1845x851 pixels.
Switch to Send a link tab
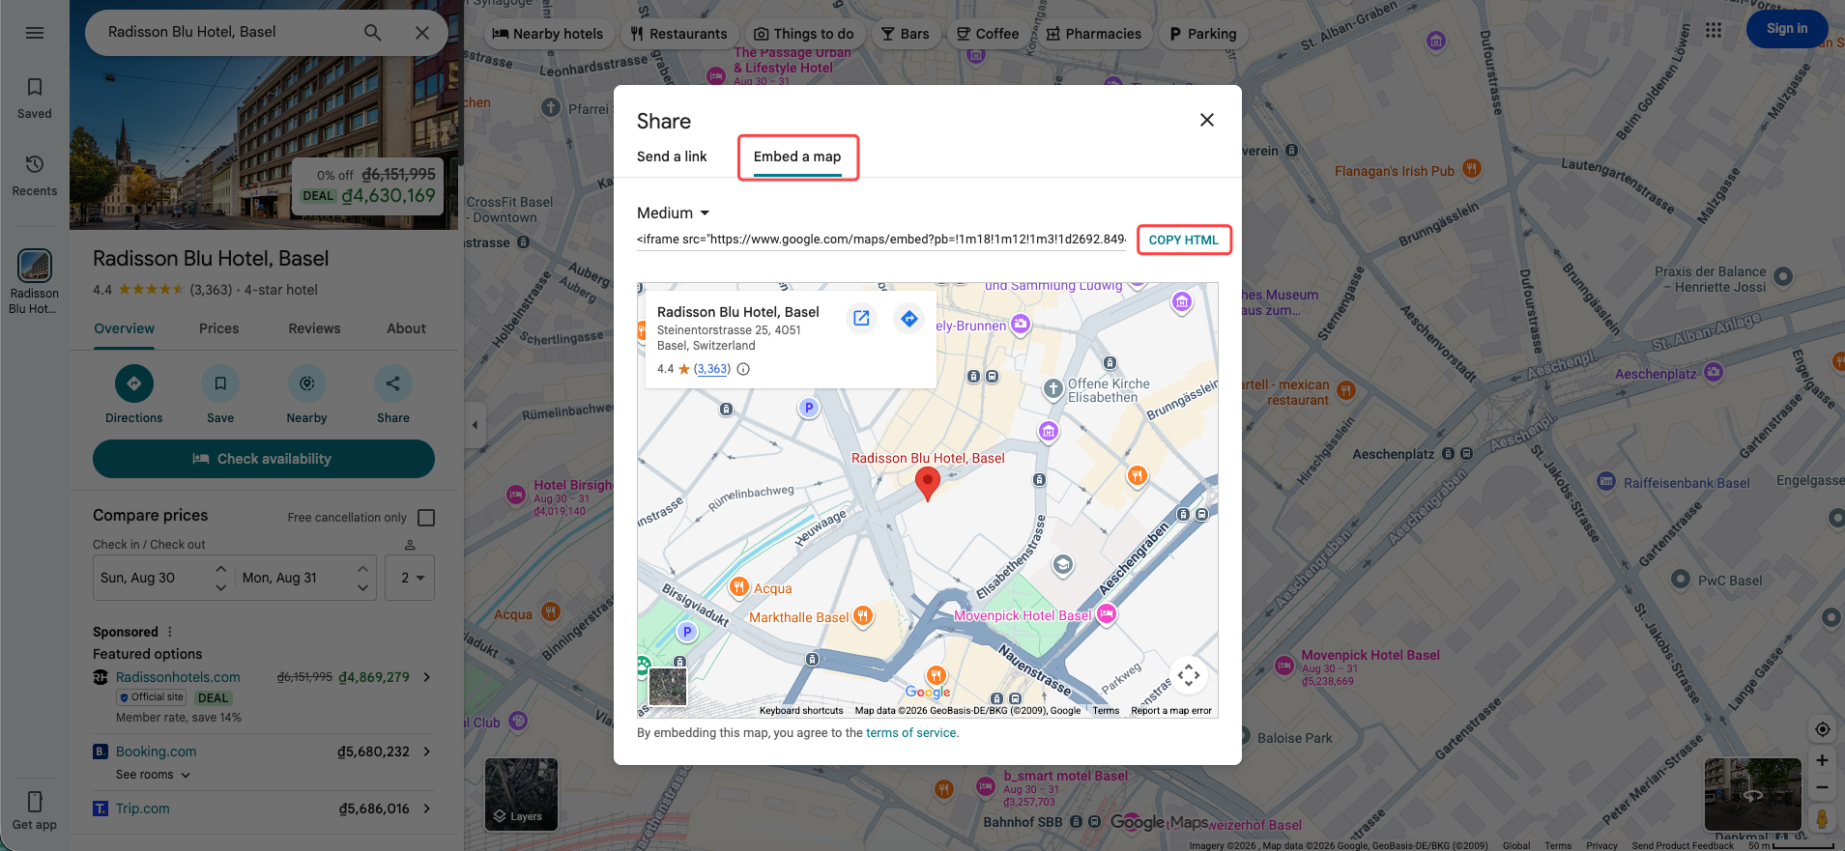[x=672, y=156]
